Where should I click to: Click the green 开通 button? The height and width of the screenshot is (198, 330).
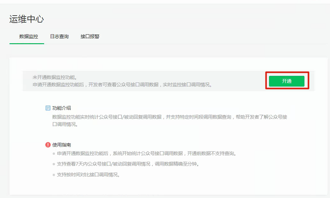pyautogui.click(x=286, y=81)
